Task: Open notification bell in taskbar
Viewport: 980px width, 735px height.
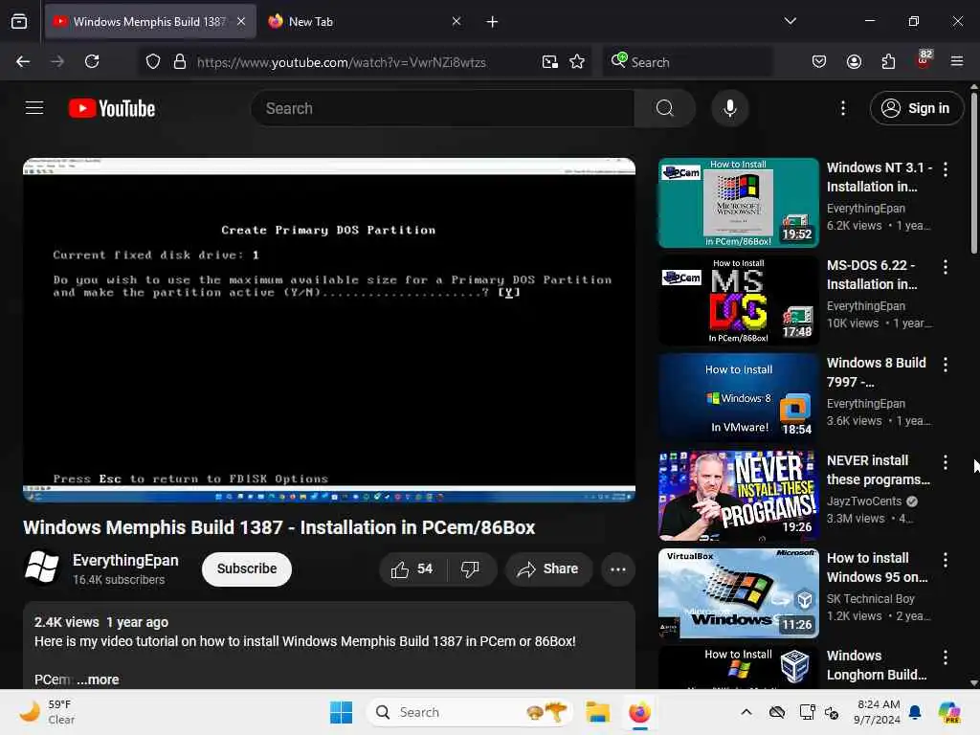Action: 915,712
